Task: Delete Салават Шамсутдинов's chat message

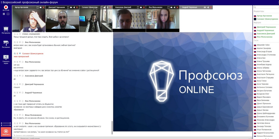Action: pos(17,53)
